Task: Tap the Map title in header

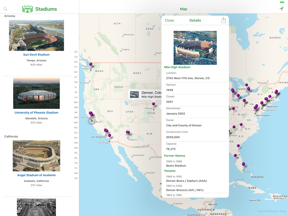Action: 183,9
